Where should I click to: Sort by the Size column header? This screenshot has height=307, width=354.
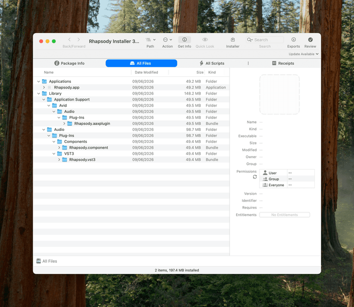coord(200,72)
